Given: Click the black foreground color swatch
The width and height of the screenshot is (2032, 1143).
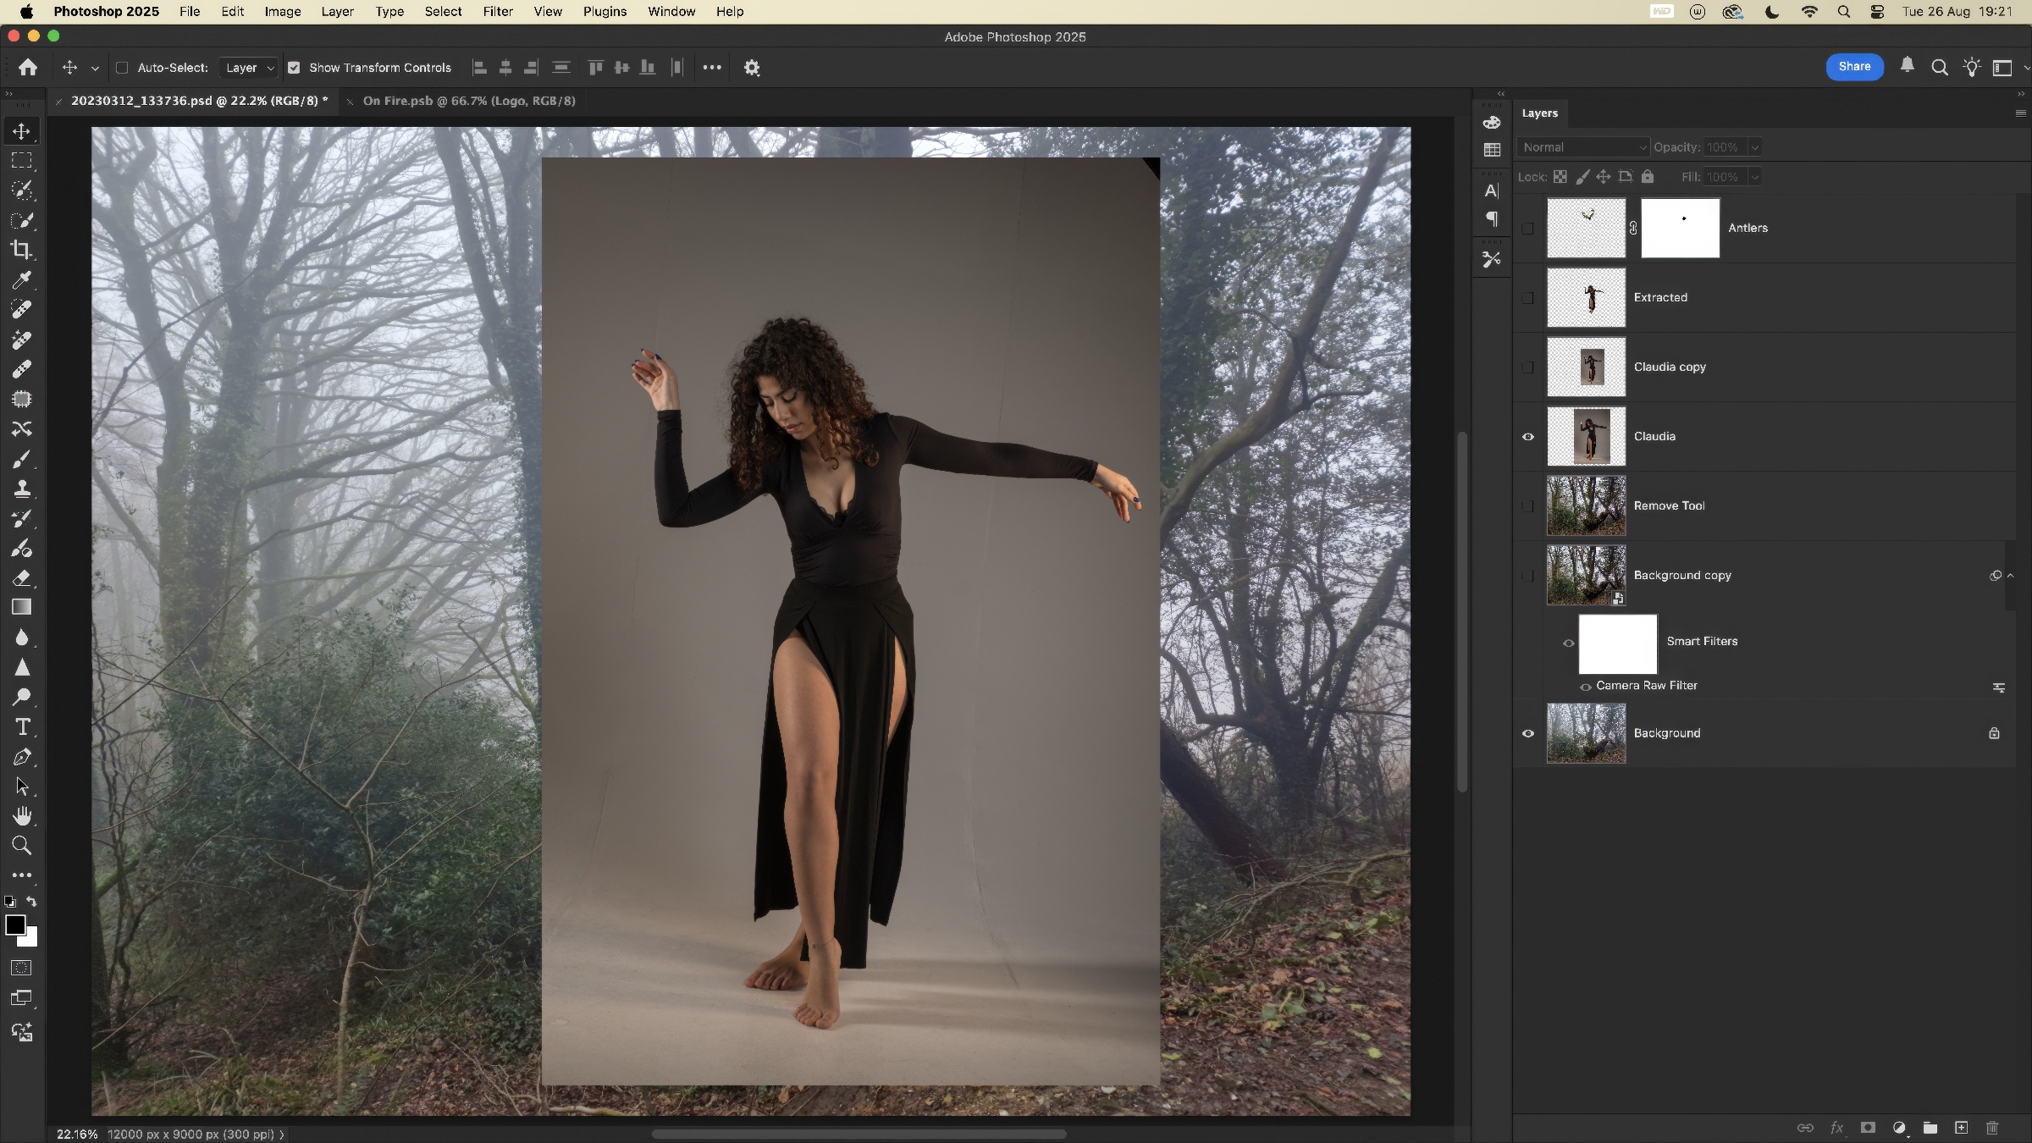Looking at the screenshot, I should point(14,925).
